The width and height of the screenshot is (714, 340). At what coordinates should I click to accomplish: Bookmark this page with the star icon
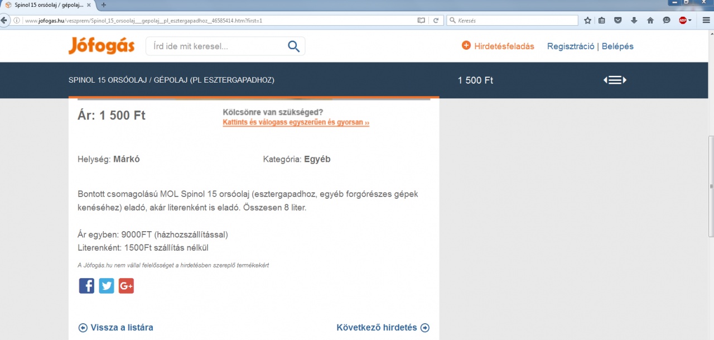[587, 21]
